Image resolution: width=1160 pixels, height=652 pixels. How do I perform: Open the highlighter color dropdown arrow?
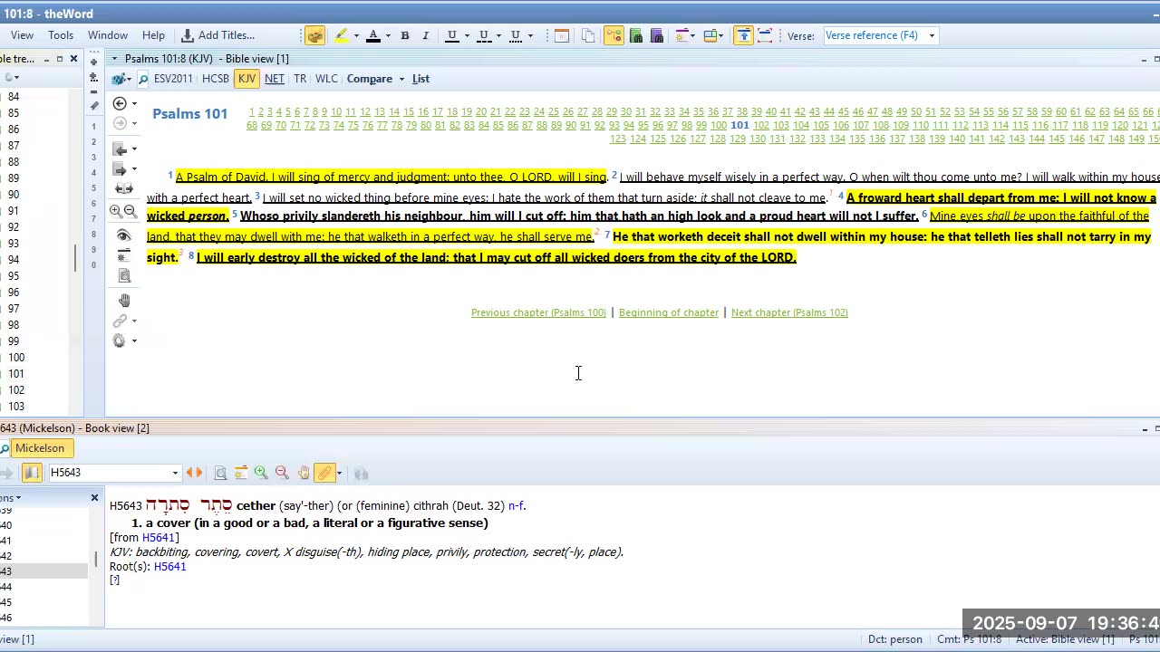[x=356, y=35]
